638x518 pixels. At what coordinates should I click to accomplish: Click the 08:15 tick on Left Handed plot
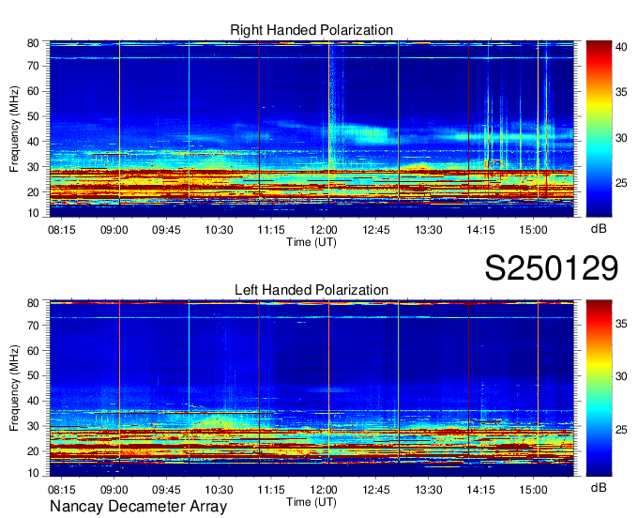61,490
